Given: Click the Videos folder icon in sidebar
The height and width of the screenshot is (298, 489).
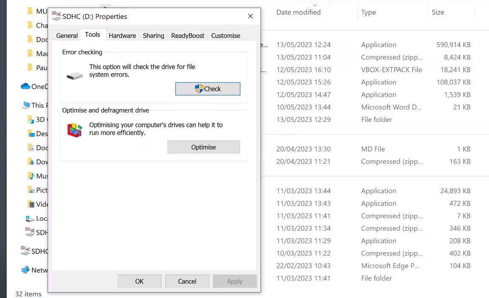Looking at the screenshot, I should [31, 204].
